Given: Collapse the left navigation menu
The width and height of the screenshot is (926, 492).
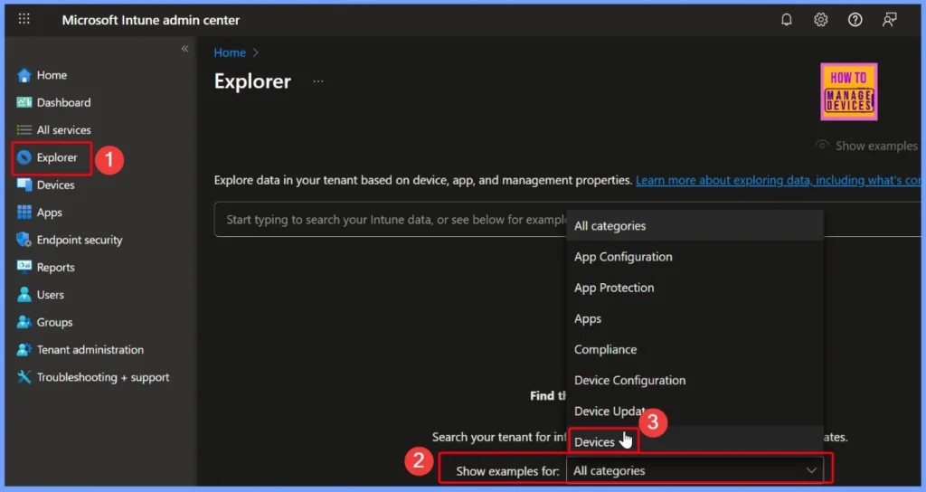Looking at the screenshot, I should tap(184, 49).
